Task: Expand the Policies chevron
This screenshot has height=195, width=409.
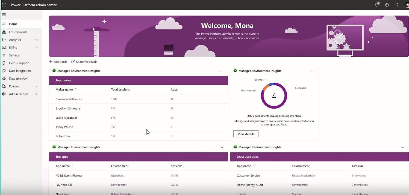Action: click(37, 86)
